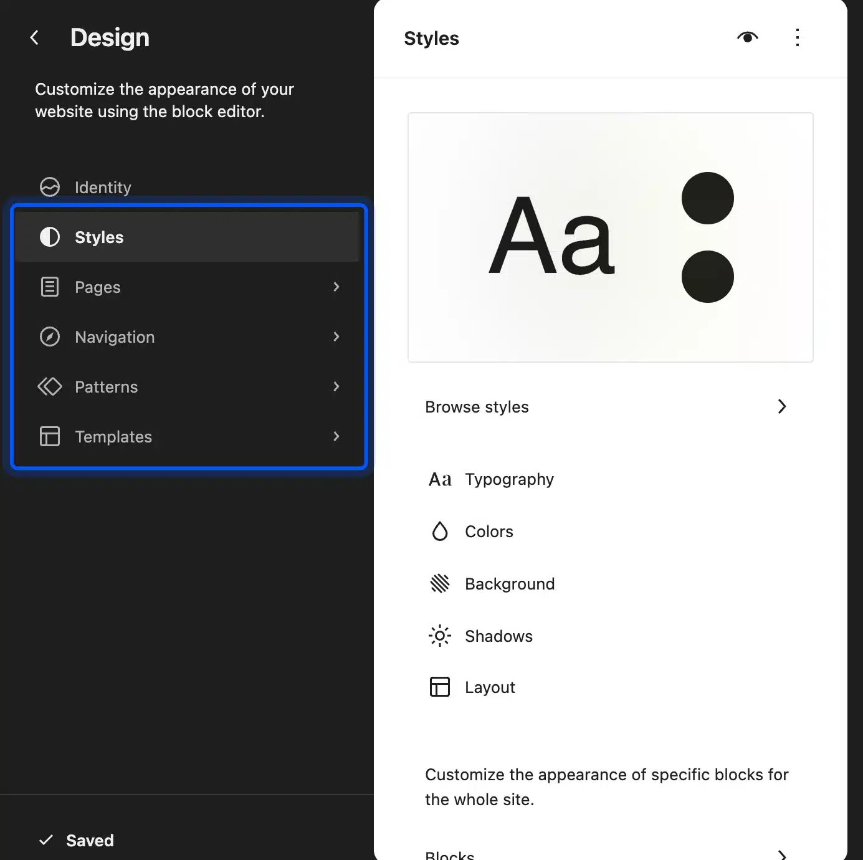The width and height of the screenshot is (863, 860).
Task: Go back using the arrow beside Design
Action: (34, 38)
